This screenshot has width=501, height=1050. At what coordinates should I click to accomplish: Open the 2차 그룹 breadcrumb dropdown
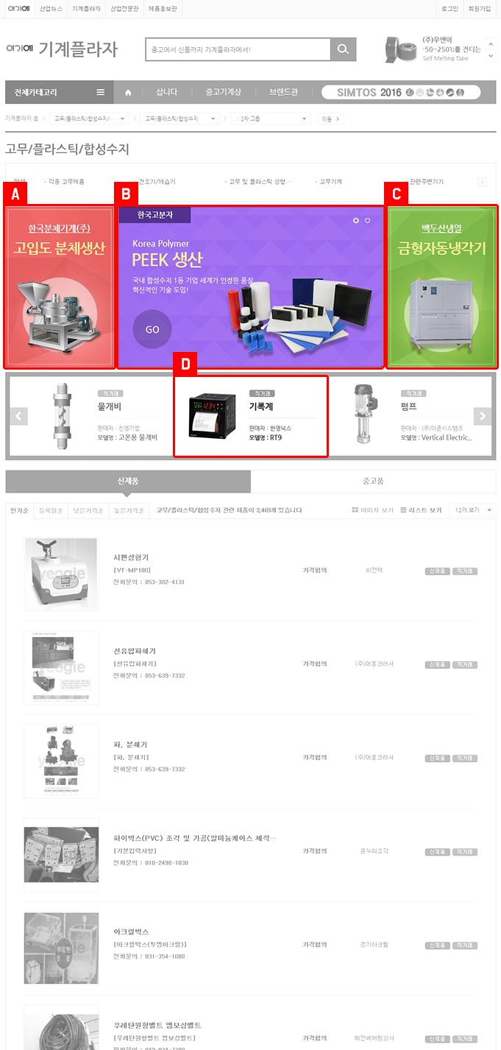coord(271,118)
